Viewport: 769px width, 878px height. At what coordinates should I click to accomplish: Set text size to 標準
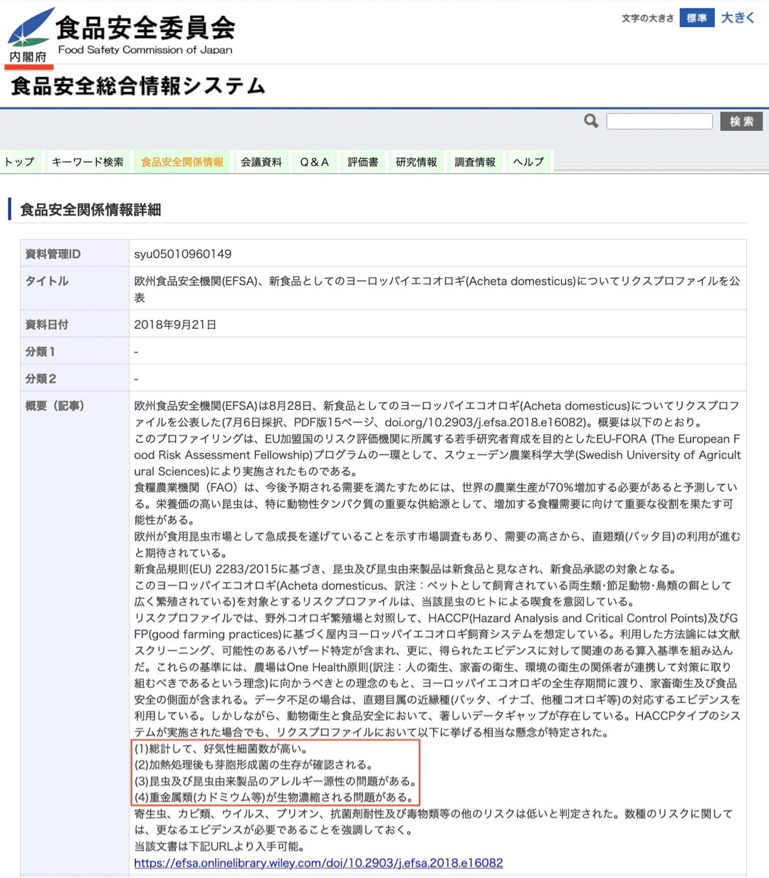[696, 18]
